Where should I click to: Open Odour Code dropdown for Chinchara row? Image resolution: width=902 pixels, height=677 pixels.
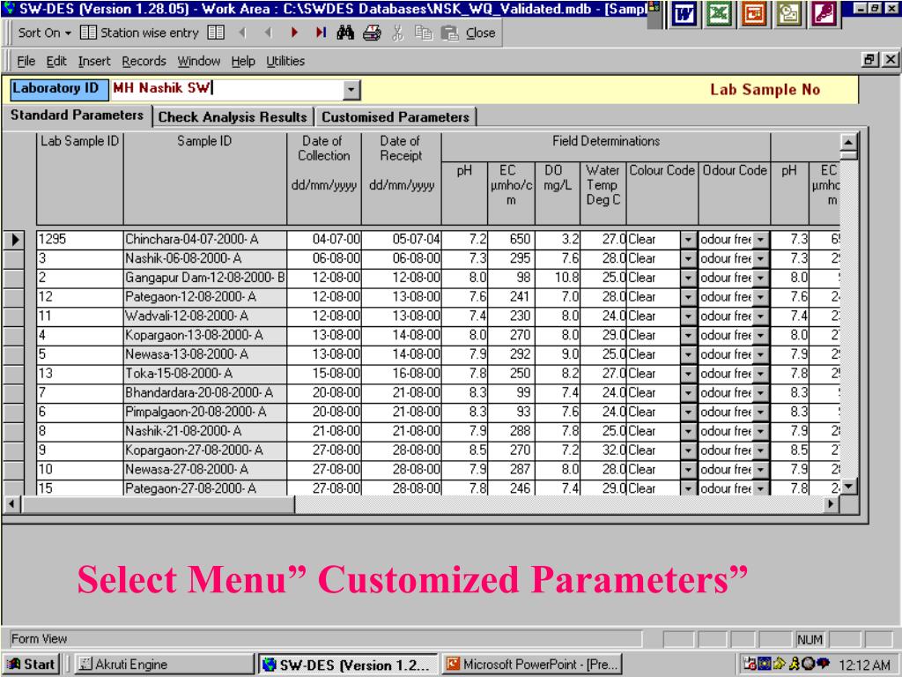pyautogui.click(x=760, y=240)
